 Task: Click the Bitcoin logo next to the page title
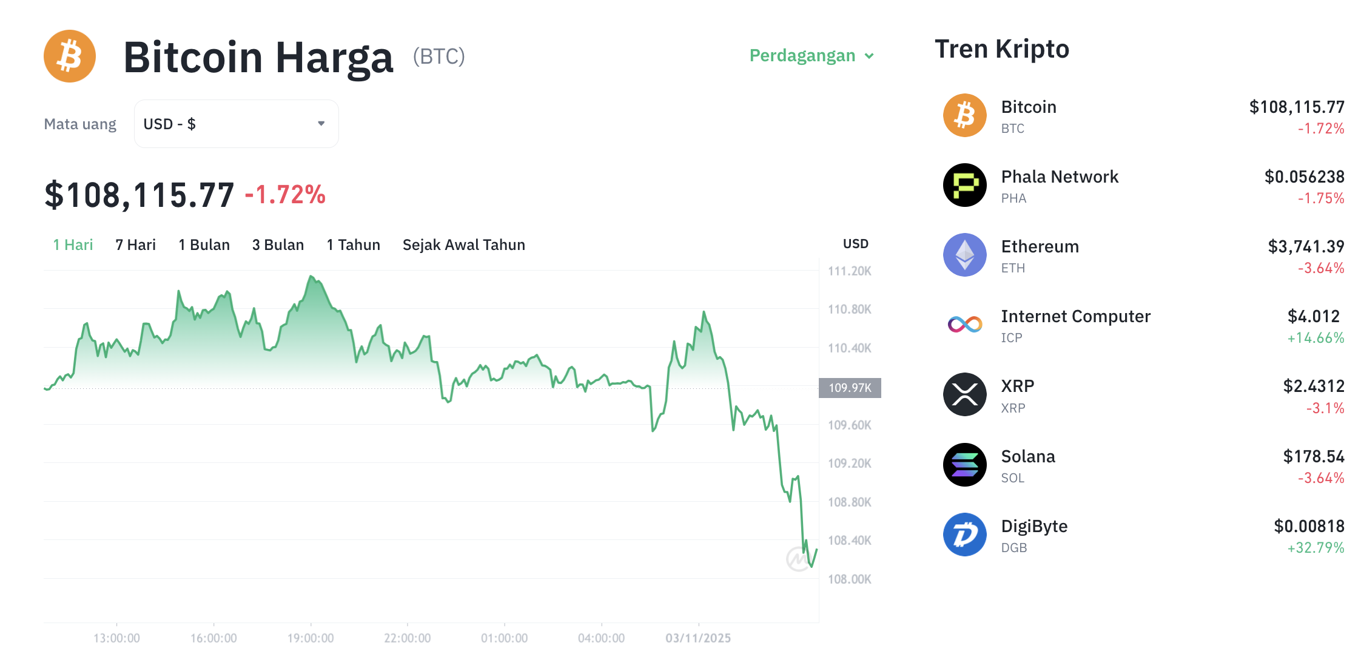[70, 56]
